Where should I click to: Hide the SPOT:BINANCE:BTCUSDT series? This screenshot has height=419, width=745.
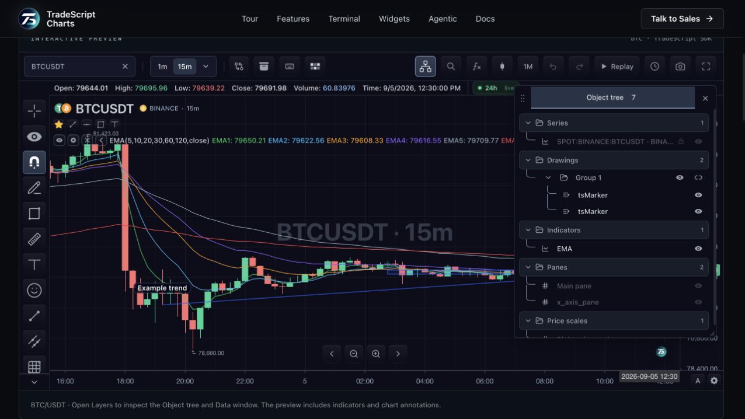tap(698, 141)
